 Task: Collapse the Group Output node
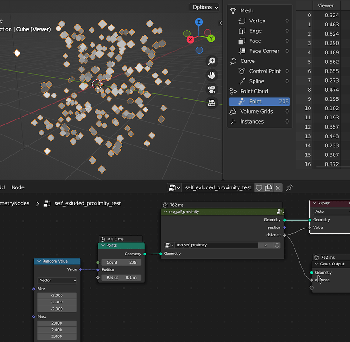[316, 264]
